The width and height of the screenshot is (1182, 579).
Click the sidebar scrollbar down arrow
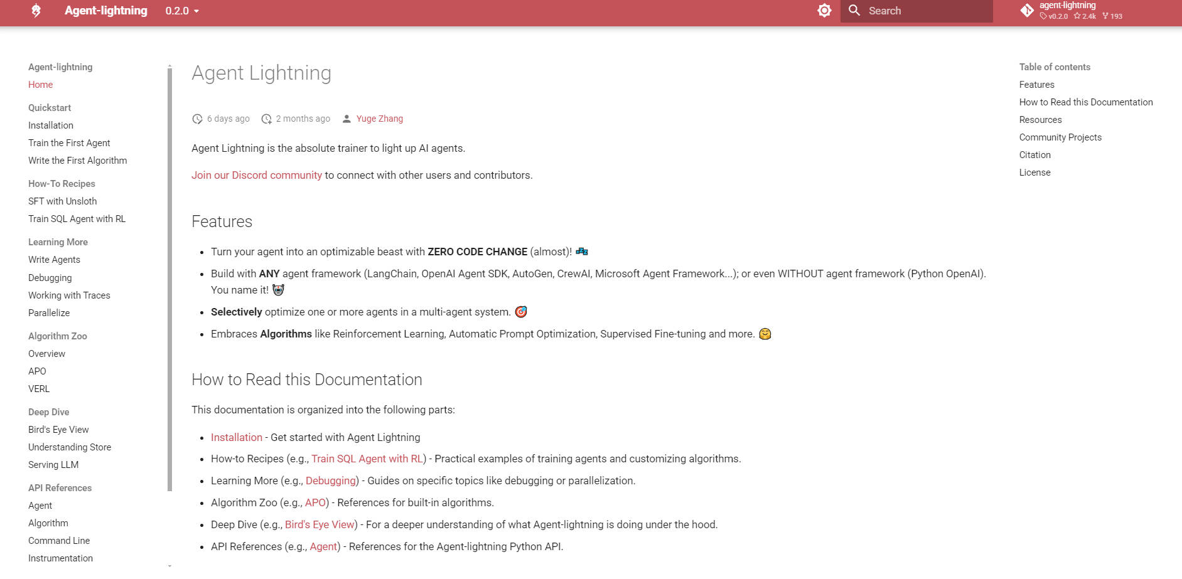(169, 565)
